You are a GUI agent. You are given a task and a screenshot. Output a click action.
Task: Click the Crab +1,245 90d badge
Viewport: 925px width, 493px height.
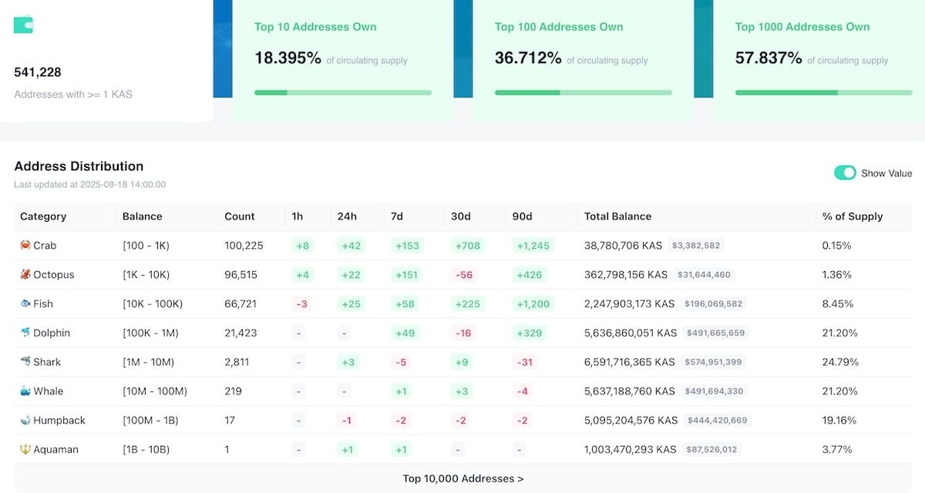pos(533,246)
